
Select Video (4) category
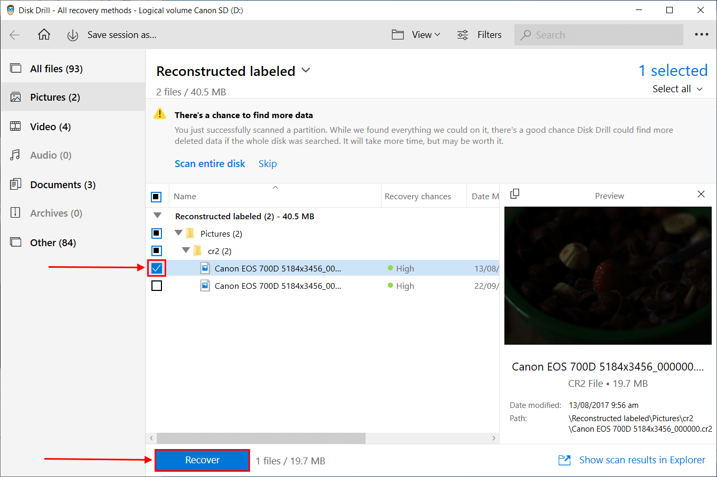click(73, 126)
